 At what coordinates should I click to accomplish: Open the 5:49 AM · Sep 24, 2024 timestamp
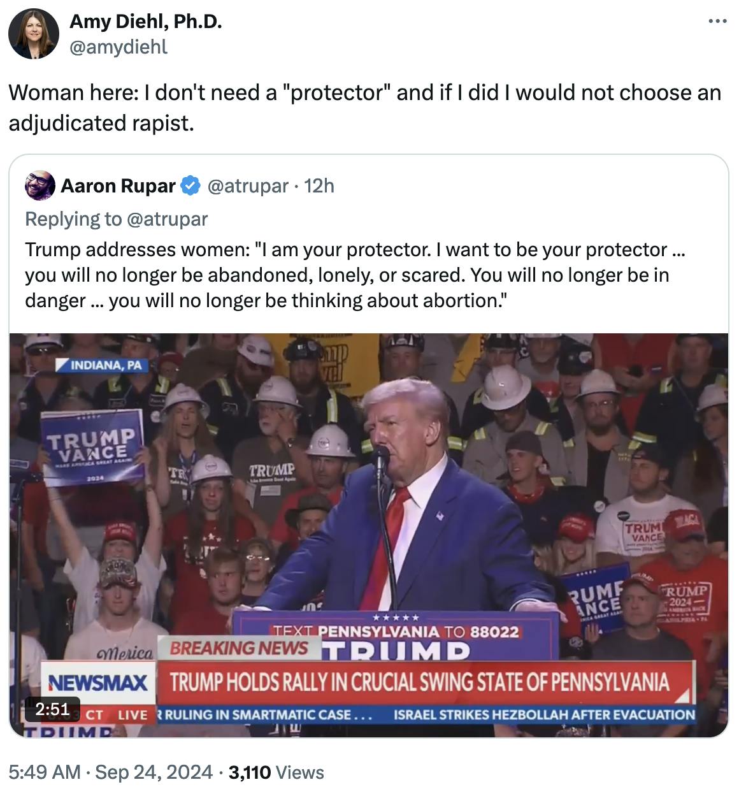[110, 772]
